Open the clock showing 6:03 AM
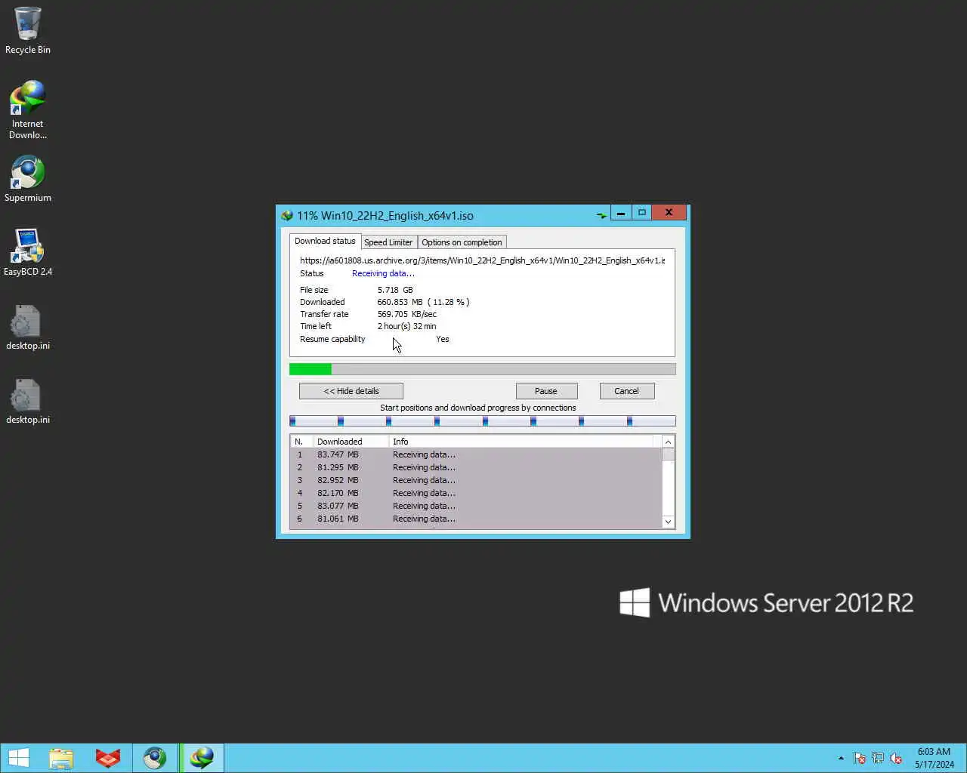The width and height of the screenshot is (967, 773). click(x=934, y=758)
